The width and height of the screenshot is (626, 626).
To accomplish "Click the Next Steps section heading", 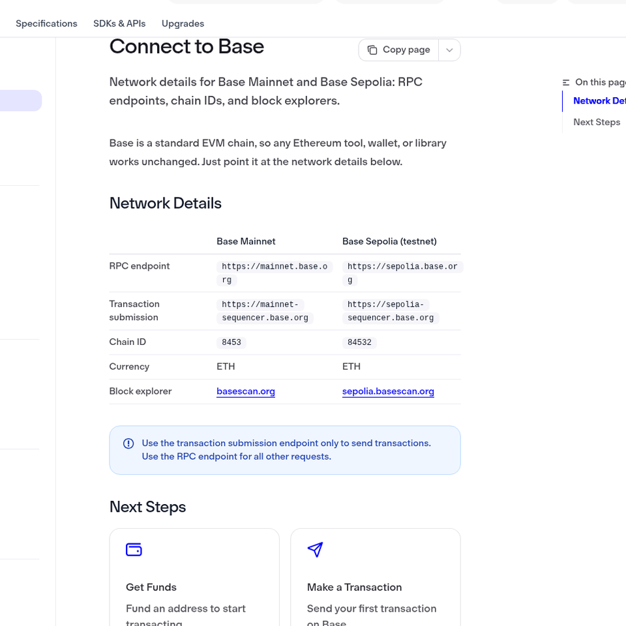I will 148,507.
